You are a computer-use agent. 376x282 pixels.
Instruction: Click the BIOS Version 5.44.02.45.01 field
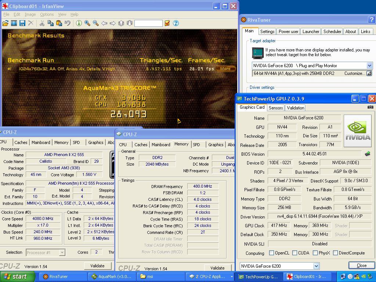[x=315, y=154]
